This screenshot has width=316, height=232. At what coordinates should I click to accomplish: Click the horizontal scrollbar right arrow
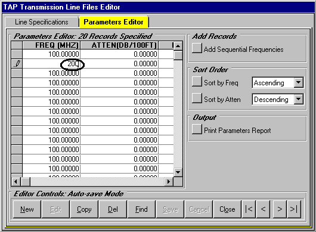click(169, 182)
